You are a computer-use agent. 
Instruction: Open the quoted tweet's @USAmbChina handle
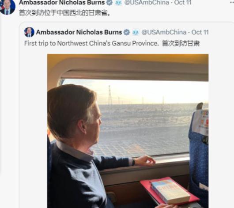point(164,32)
